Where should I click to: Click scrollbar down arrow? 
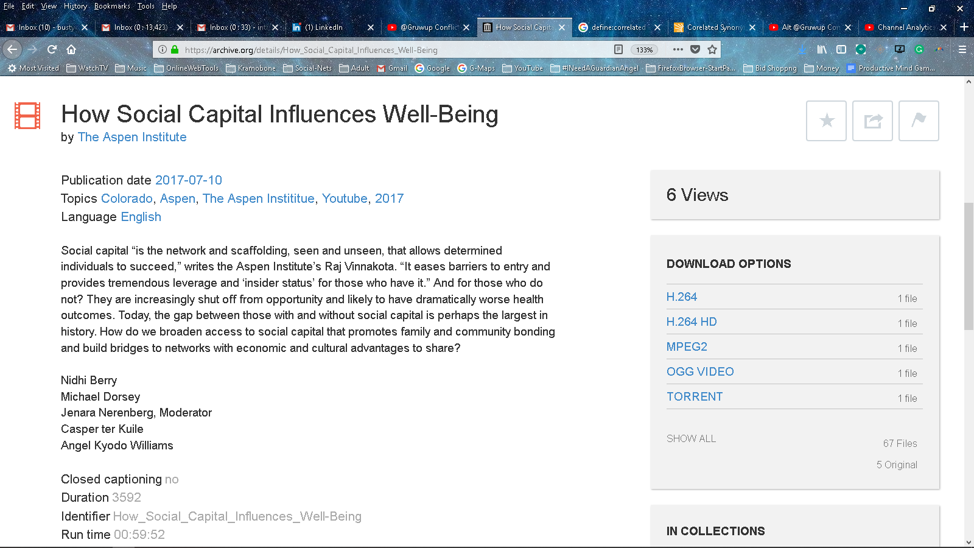pyautogui.click(x=969, y=542)
